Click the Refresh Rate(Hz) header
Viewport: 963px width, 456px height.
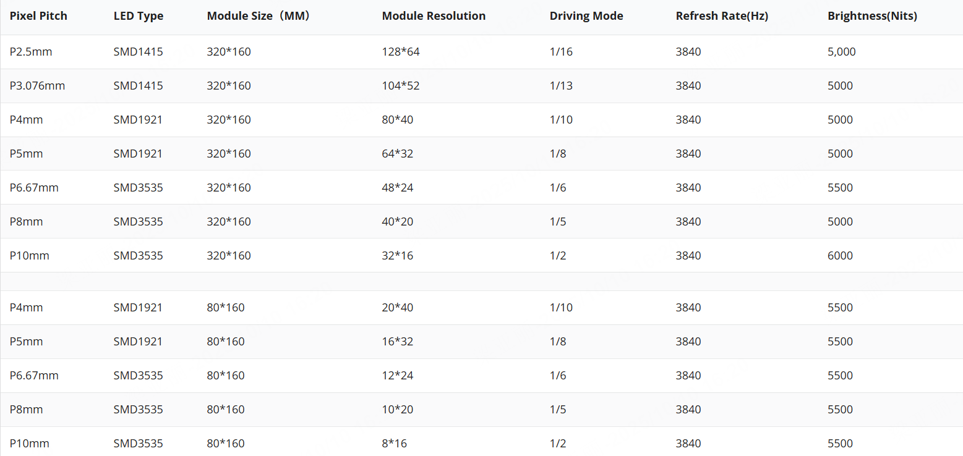point(722,16)
